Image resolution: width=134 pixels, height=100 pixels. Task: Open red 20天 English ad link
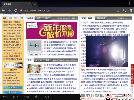pyautogui.click(x=13, y=53)
